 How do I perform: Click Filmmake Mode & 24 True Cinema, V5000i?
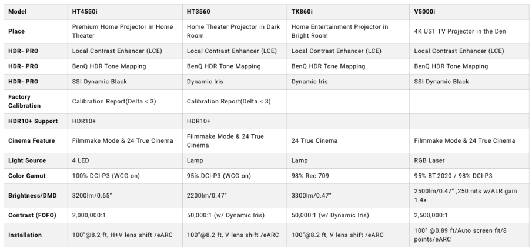coord(464,140)
